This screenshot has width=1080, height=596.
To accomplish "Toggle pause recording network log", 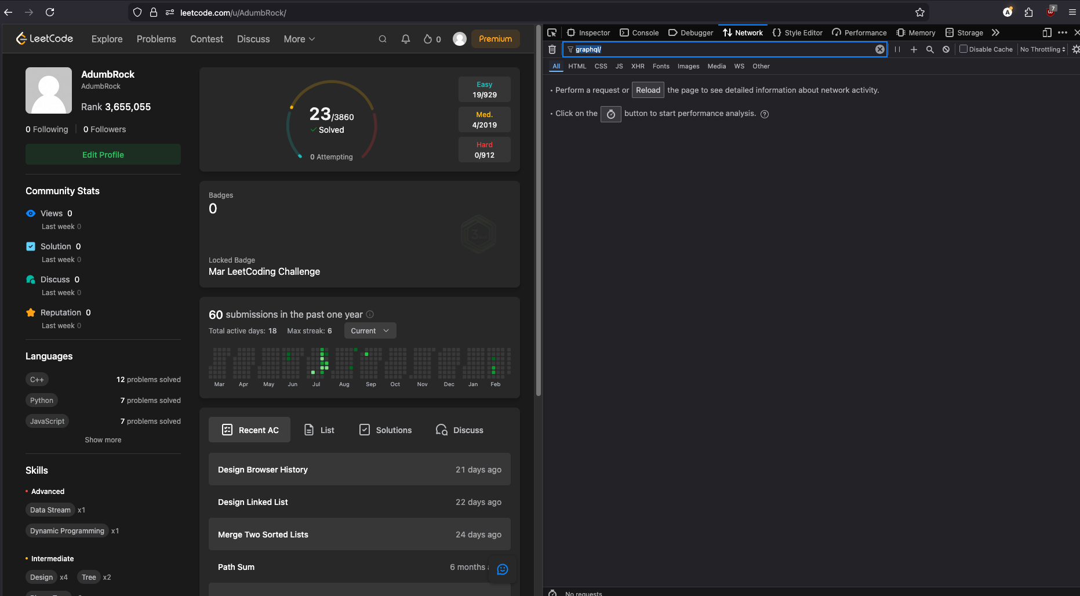I will (897, 49).
